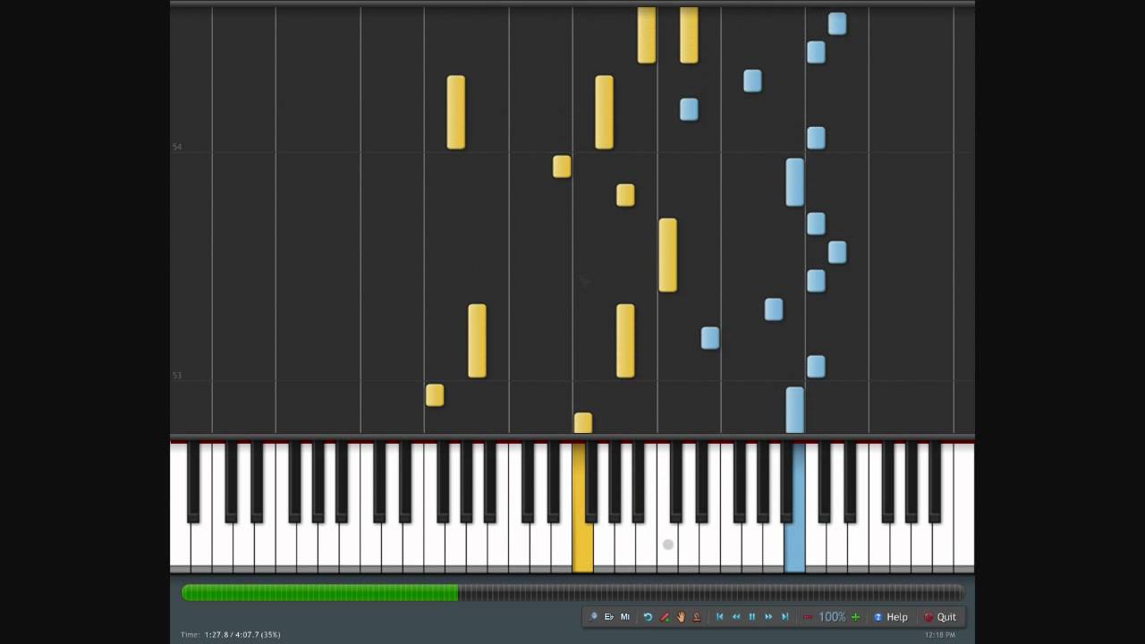The height and width of the screenshot is (644, 1145).
Task: Jump to song start button
Action: point(719,617)
